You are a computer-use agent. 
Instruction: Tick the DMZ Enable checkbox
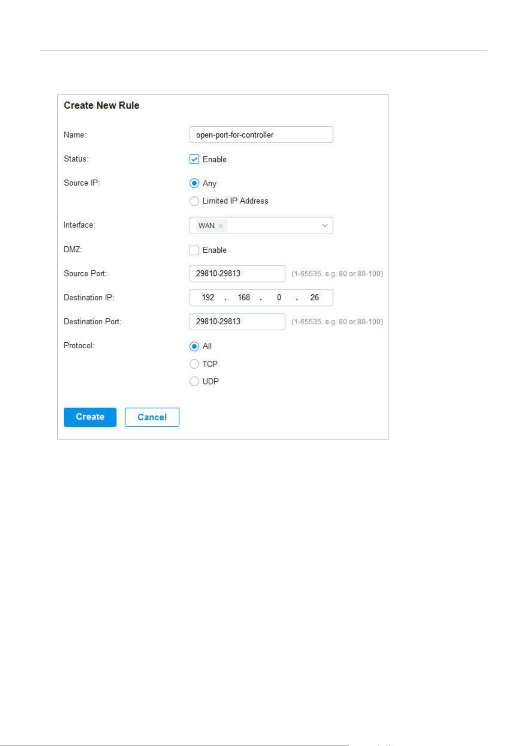(194, 250)
